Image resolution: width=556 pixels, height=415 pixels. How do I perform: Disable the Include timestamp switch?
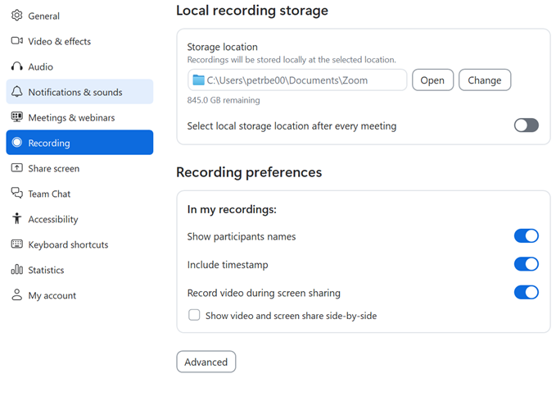click(526, 264)
